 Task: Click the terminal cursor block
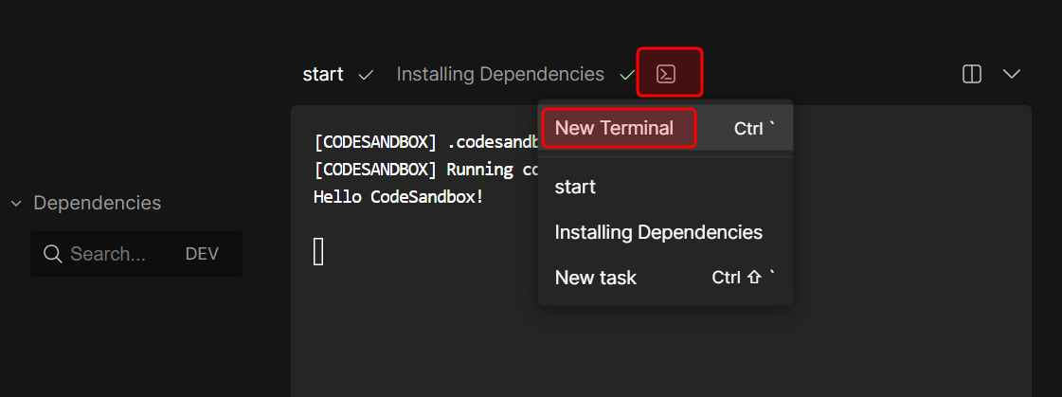[318, 251]
